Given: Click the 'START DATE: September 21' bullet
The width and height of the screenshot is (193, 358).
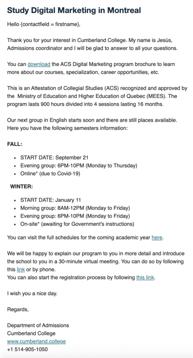Looking at the screenshot, I should (54, 158).
